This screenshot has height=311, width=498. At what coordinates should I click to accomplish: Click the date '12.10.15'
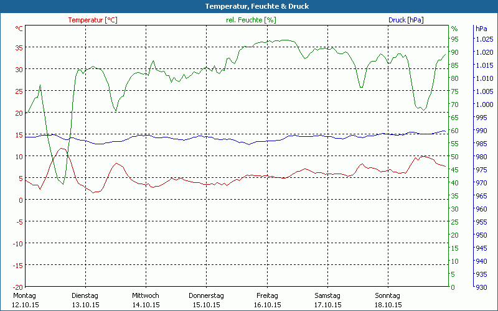26,305
